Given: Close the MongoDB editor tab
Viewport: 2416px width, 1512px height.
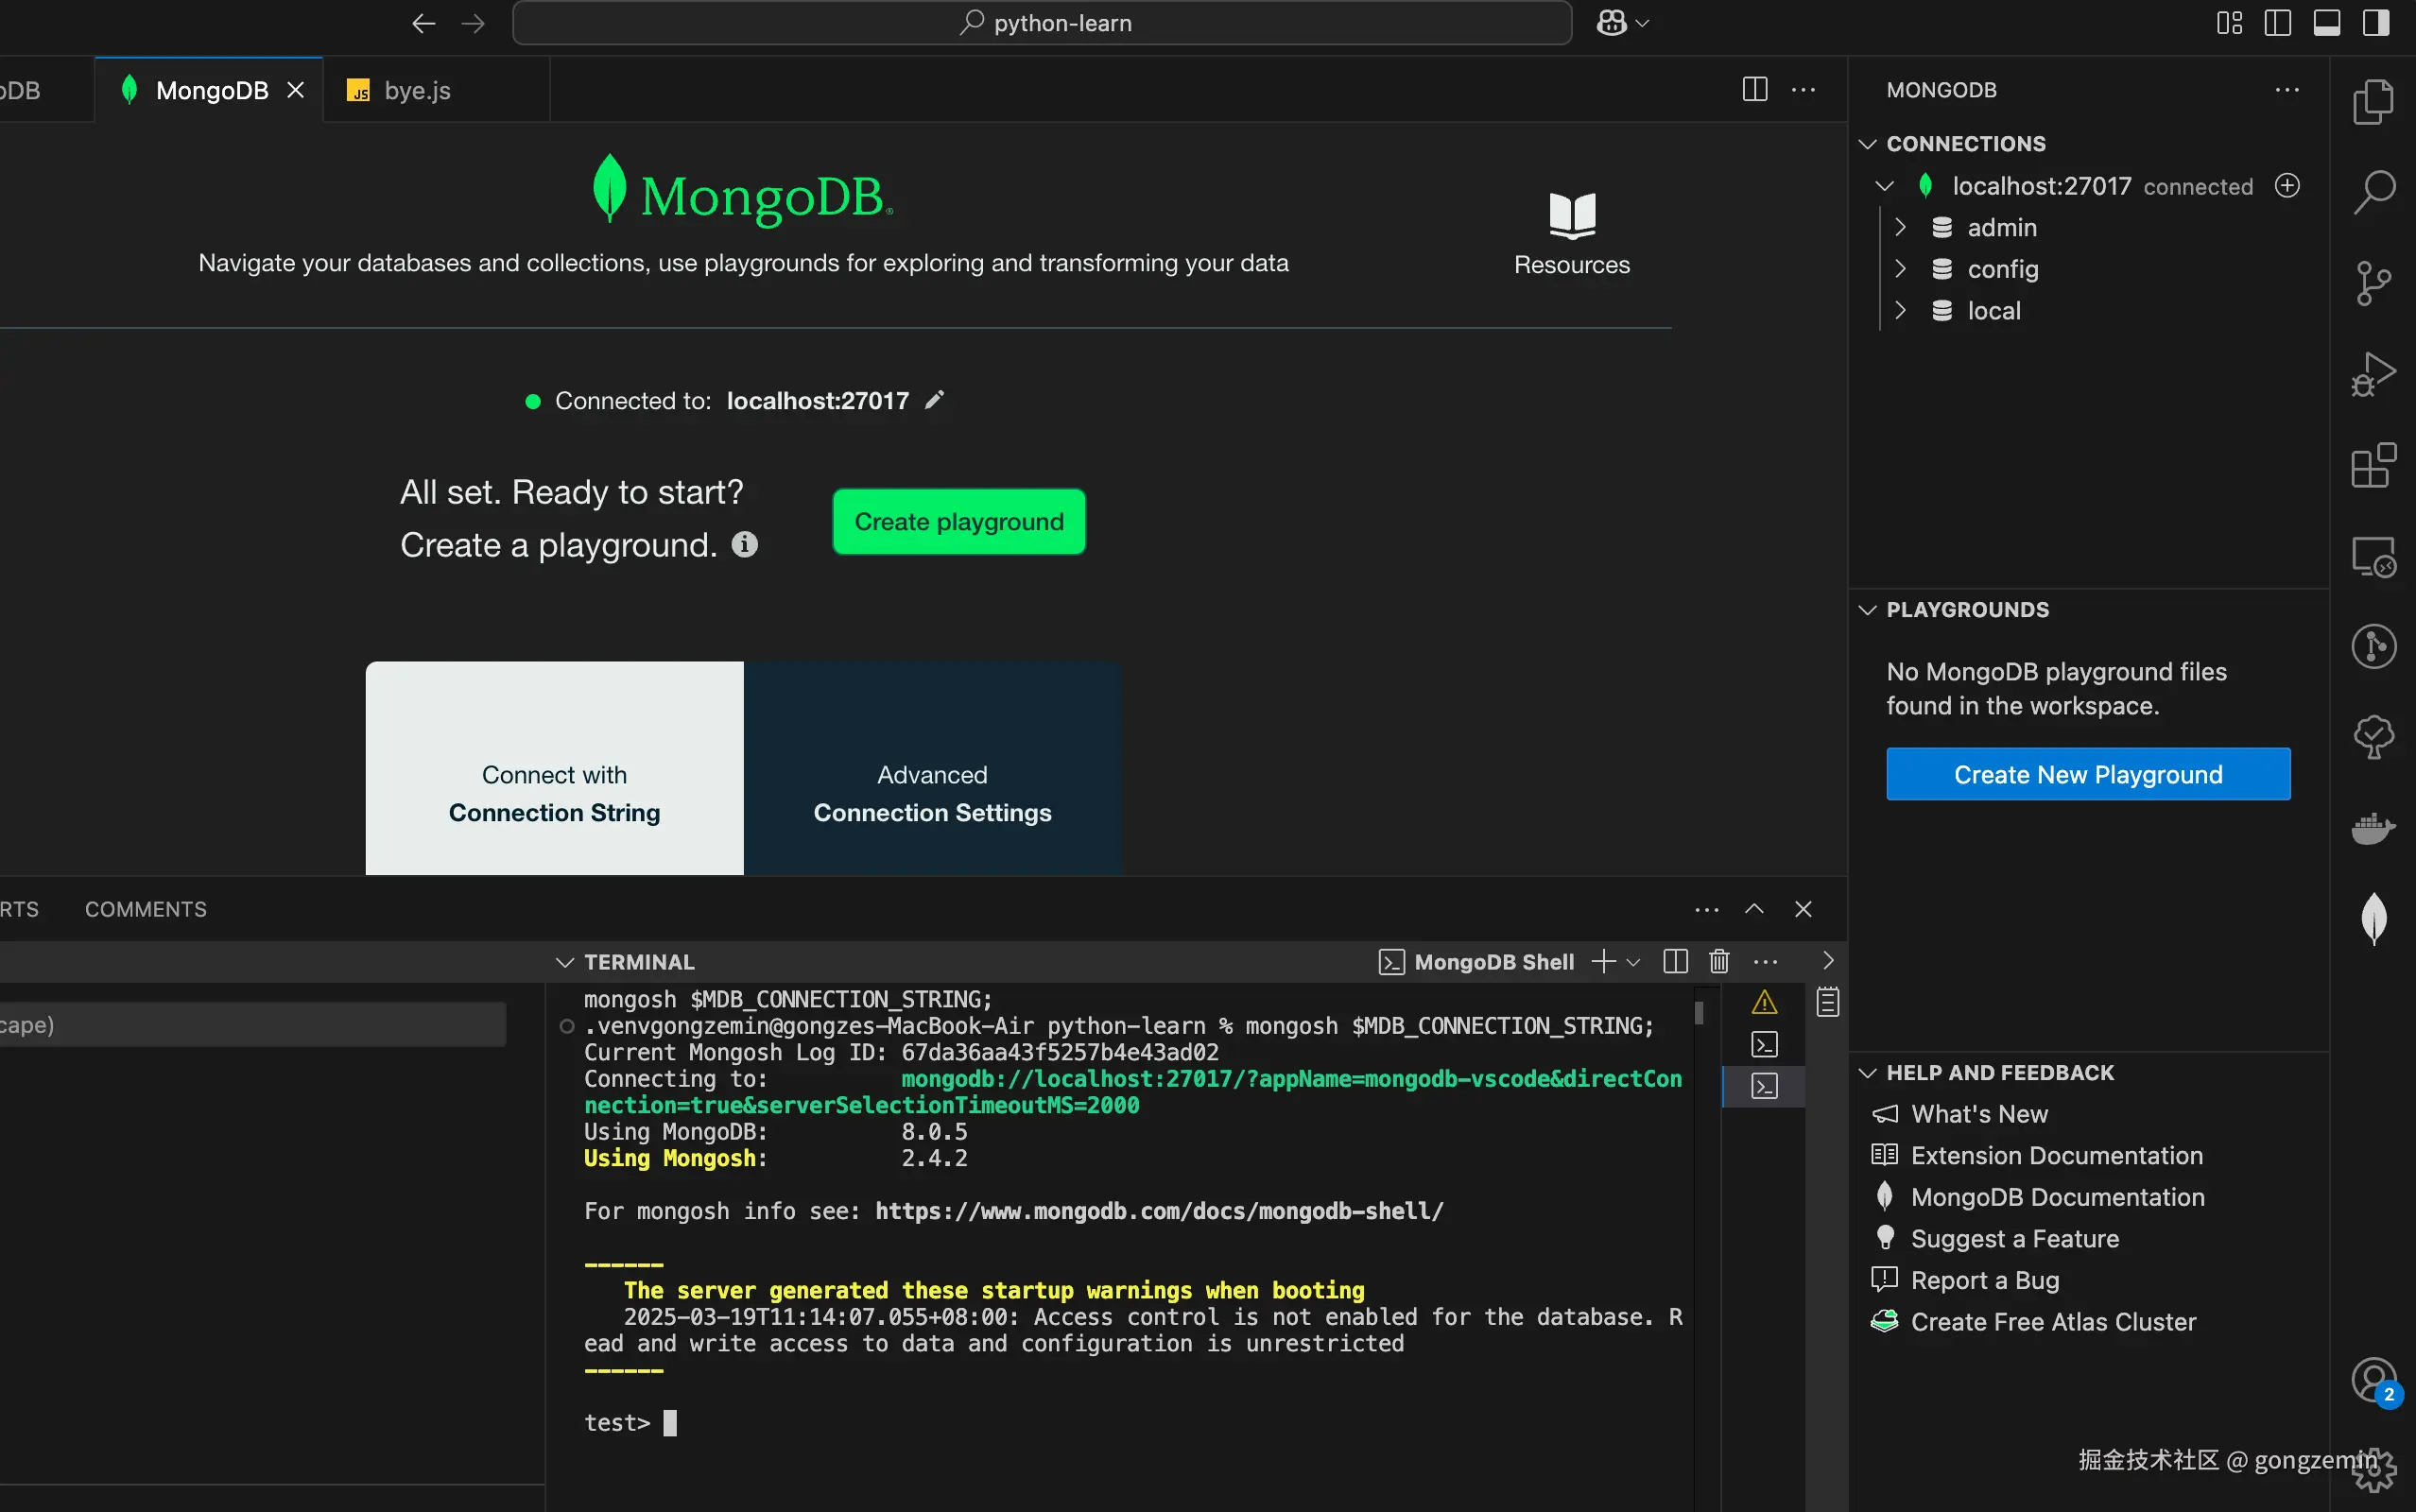Looking at the screenshot, I should click(296, 90).
